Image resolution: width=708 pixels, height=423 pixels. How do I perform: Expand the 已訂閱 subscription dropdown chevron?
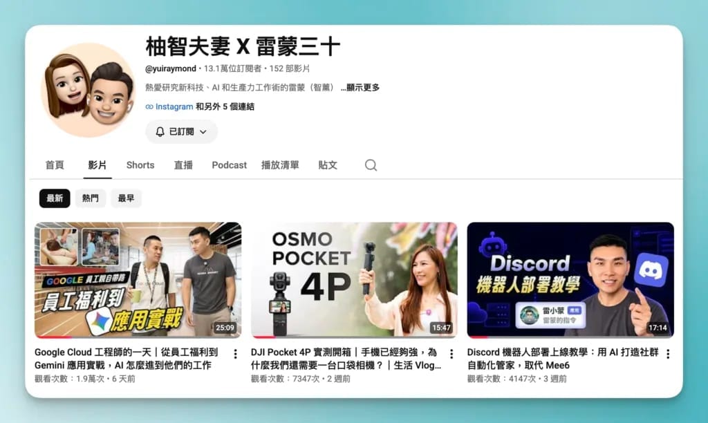coord(203,132)
